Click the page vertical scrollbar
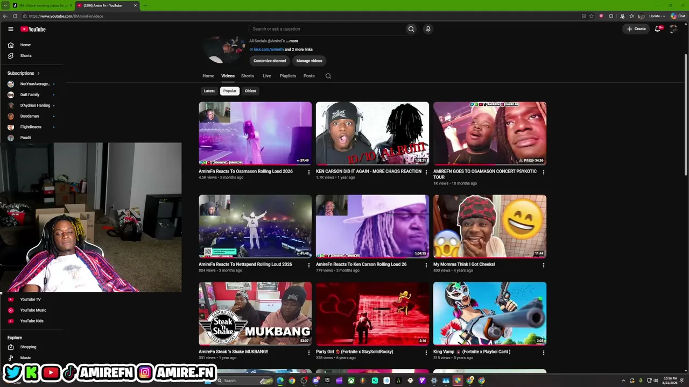 (686, 114)
